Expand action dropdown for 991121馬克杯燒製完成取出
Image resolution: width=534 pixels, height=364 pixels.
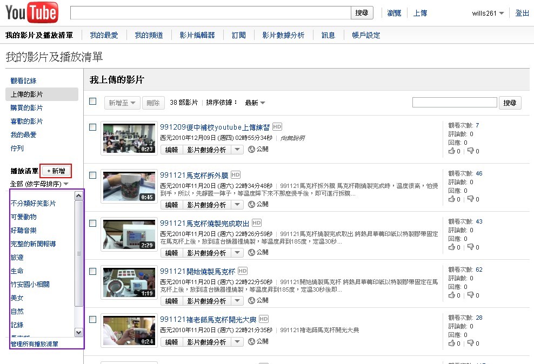(237, 252)
